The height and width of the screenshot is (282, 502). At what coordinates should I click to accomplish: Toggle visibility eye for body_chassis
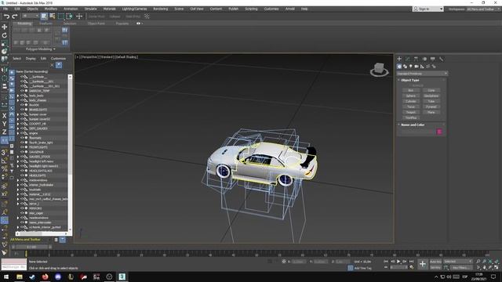[23, 100]
